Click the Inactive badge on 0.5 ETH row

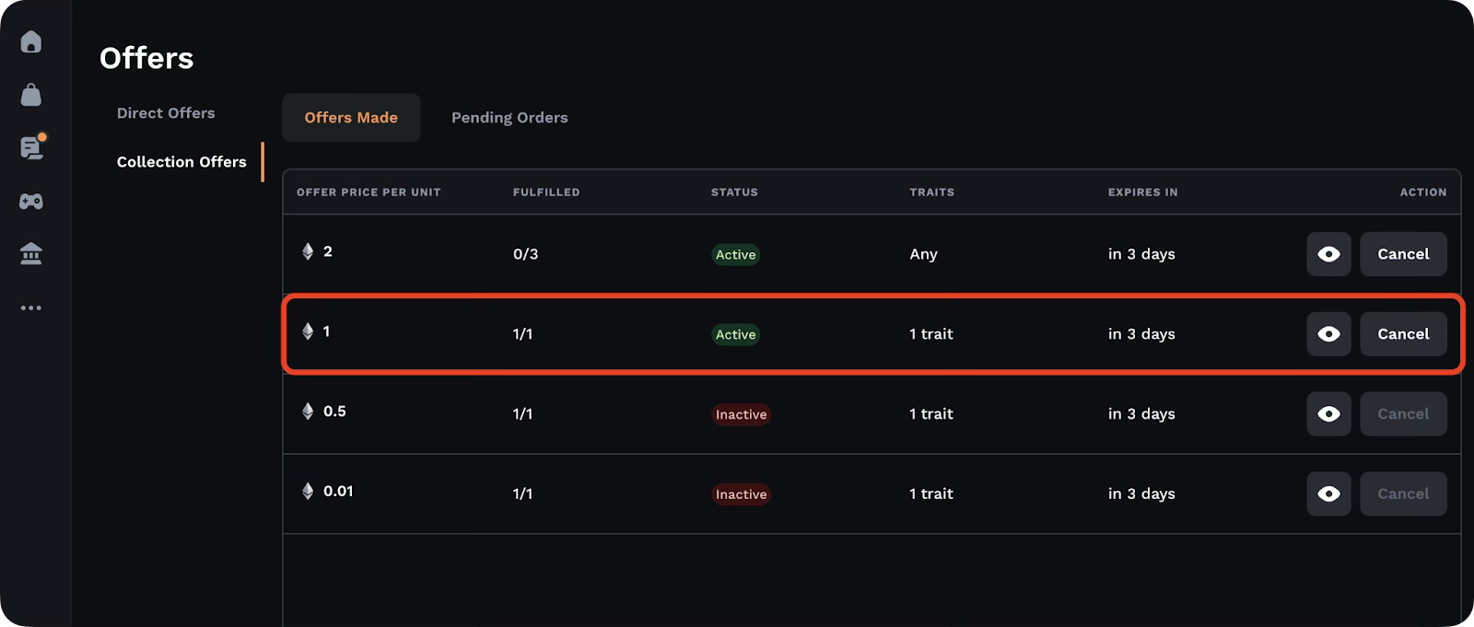click(x=741, y=414)
